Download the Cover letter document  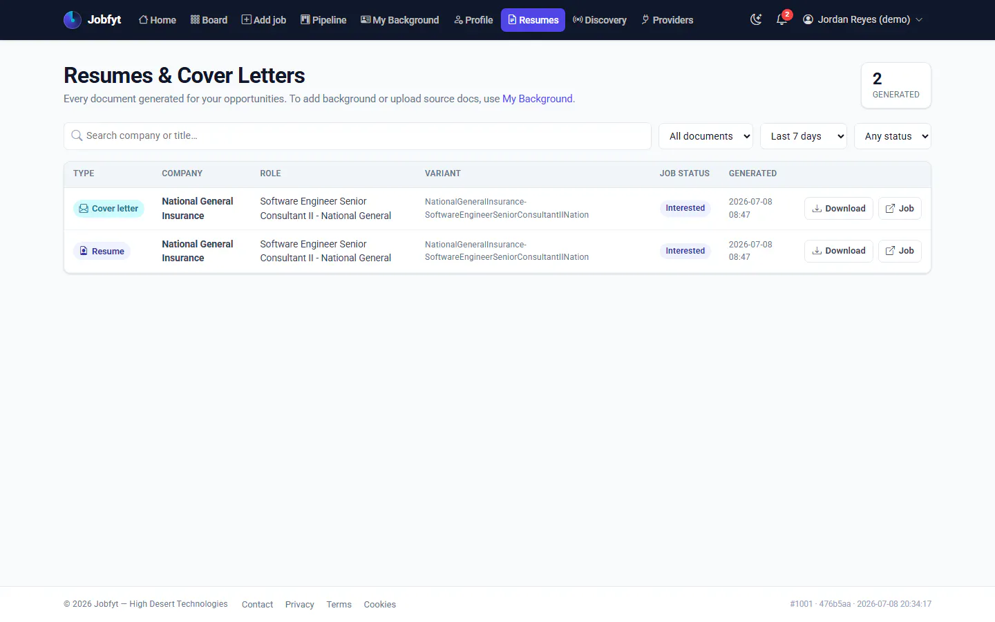[x=839, y=209]
